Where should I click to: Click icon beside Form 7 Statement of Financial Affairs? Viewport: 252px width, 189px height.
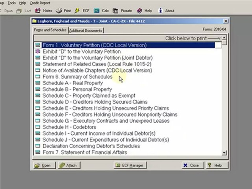(x=38, y=152)
